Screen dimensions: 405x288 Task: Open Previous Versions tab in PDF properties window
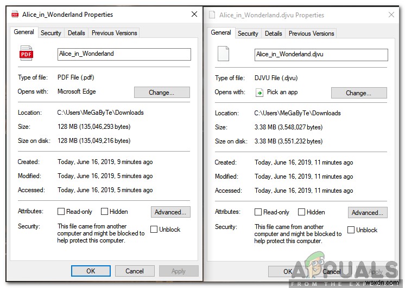114,33
